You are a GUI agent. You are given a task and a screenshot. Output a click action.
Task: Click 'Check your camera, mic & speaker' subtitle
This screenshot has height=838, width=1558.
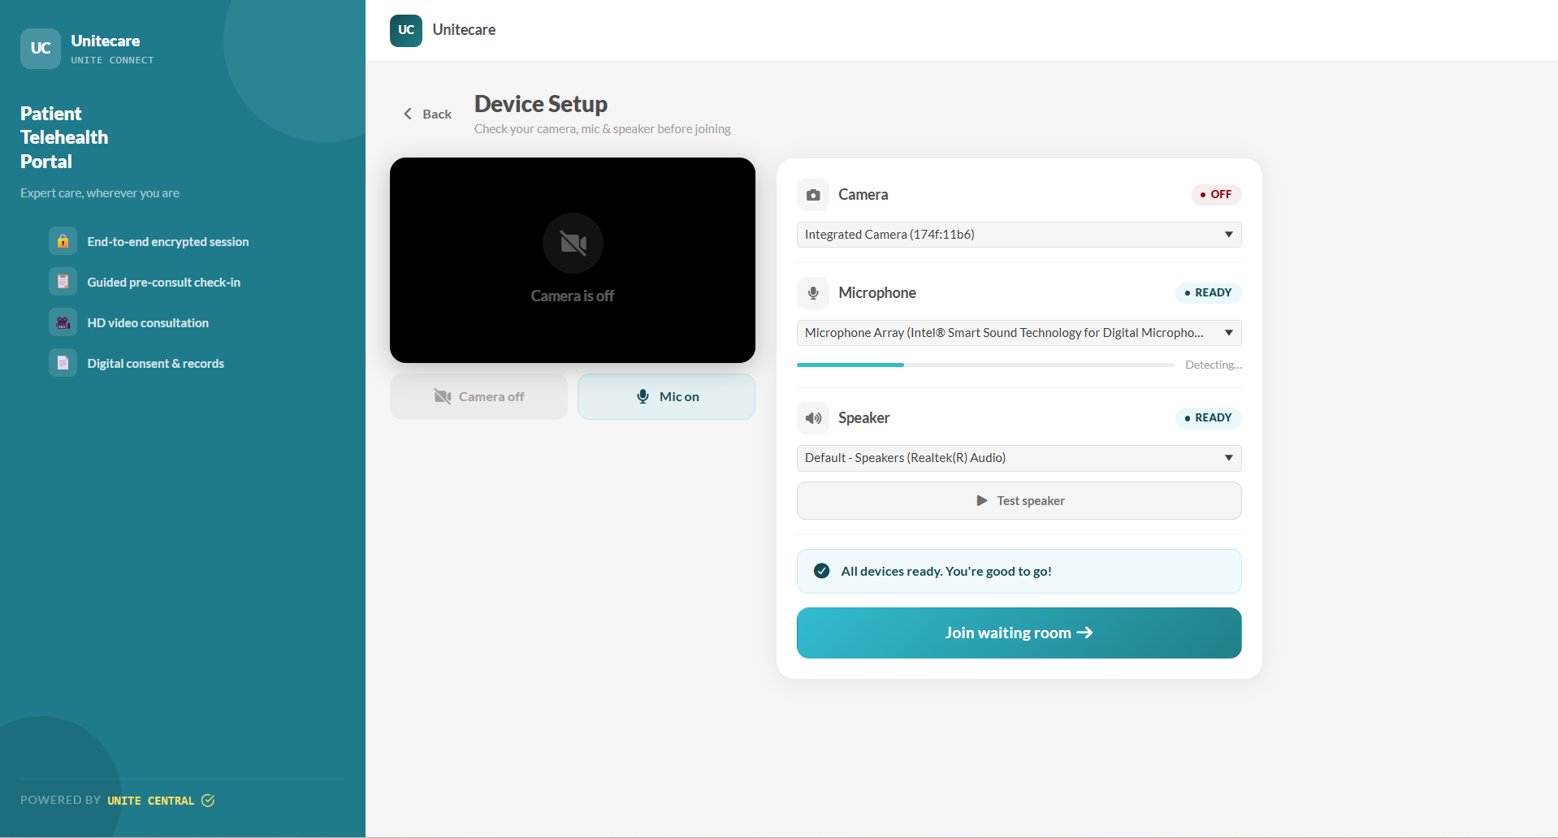tap(603, 128)
